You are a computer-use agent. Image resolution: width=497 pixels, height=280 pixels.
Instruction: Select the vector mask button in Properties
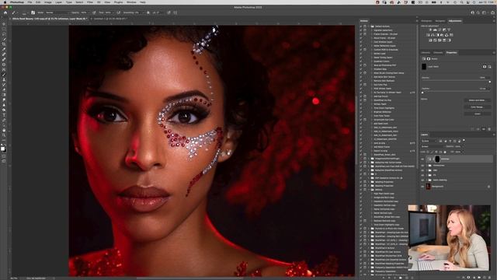(489, 67)
